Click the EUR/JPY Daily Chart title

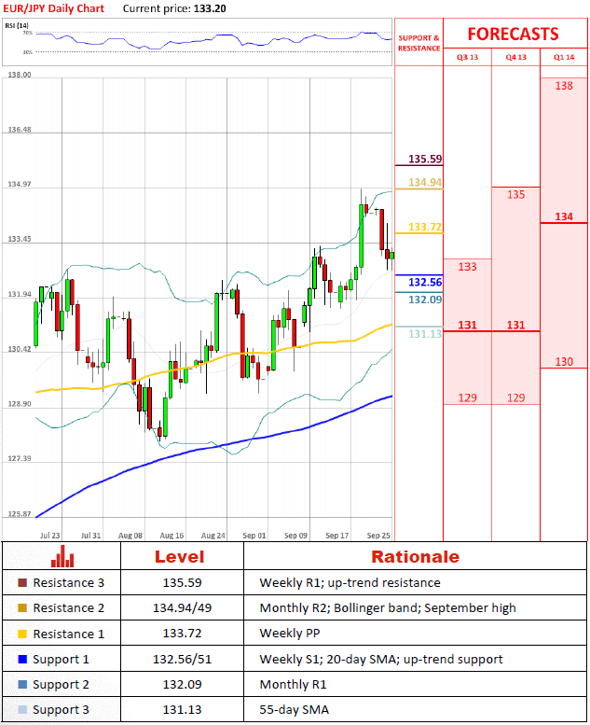click(53, 7)
